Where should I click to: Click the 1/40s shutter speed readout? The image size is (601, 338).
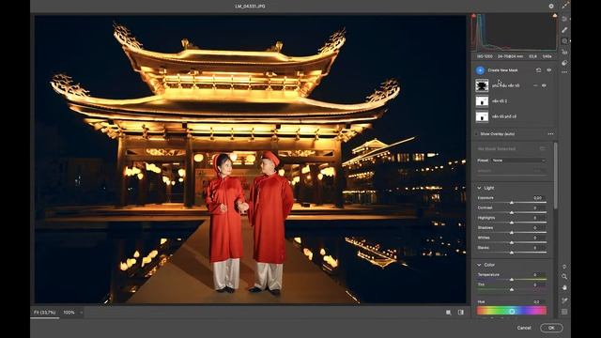click(547, 56)
